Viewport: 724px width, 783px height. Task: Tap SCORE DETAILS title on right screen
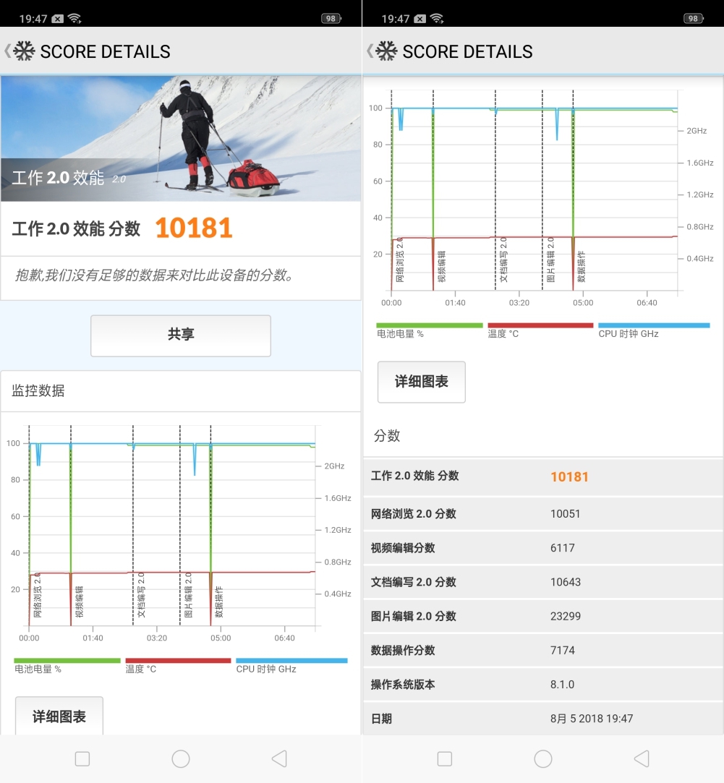click(468, 51)
